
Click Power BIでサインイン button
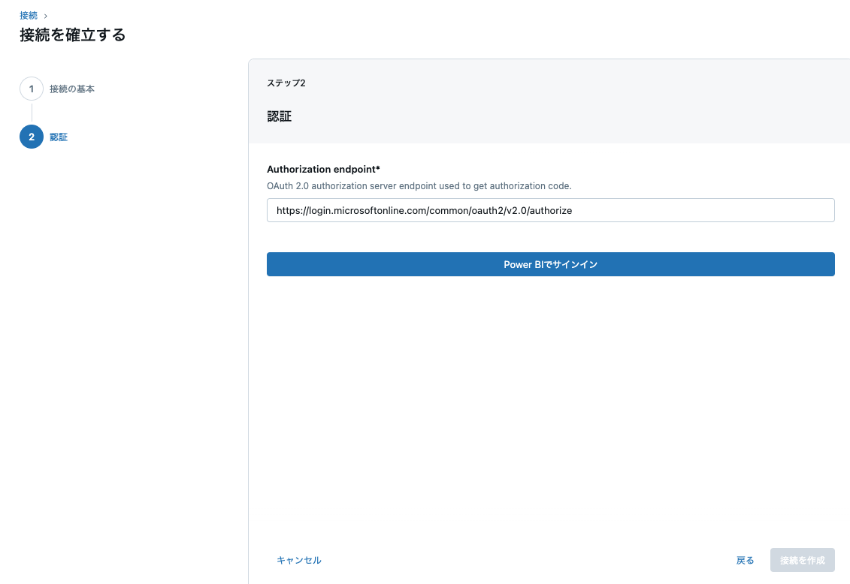pos(550,264)
